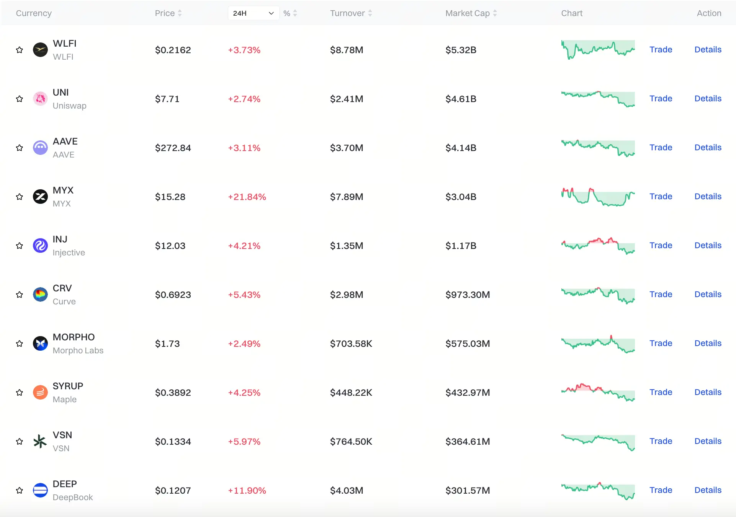Open Details for VSN
The image size is (736, 517).
pos(708,441)
